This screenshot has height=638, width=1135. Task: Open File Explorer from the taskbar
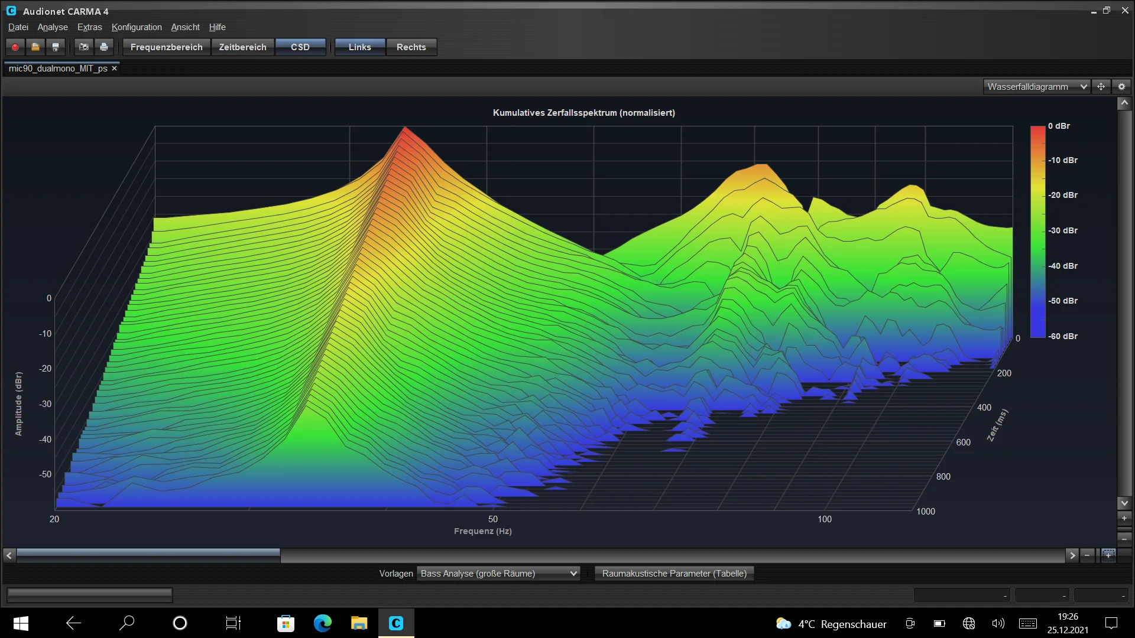click(x=359, y=623)
